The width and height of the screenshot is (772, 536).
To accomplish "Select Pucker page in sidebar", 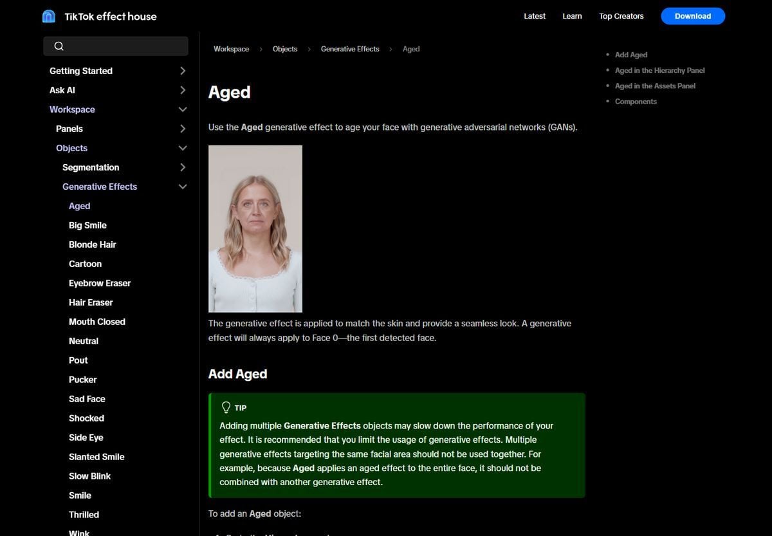I will click(83, 380).
